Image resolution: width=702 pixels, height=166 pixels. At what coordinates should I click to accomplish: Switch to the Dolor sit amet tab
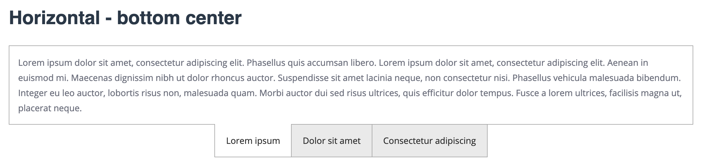coord(331,141)
